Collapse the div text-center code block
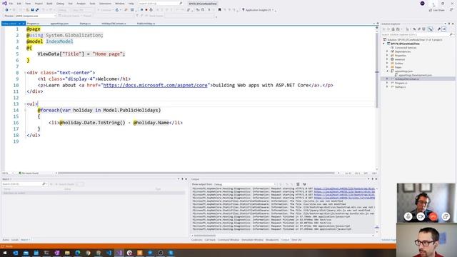 click(26, 73)
